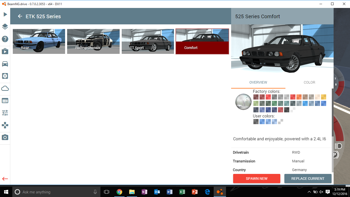Click the volume muted tray icon

pyautogui.click(x=321, y=192)
